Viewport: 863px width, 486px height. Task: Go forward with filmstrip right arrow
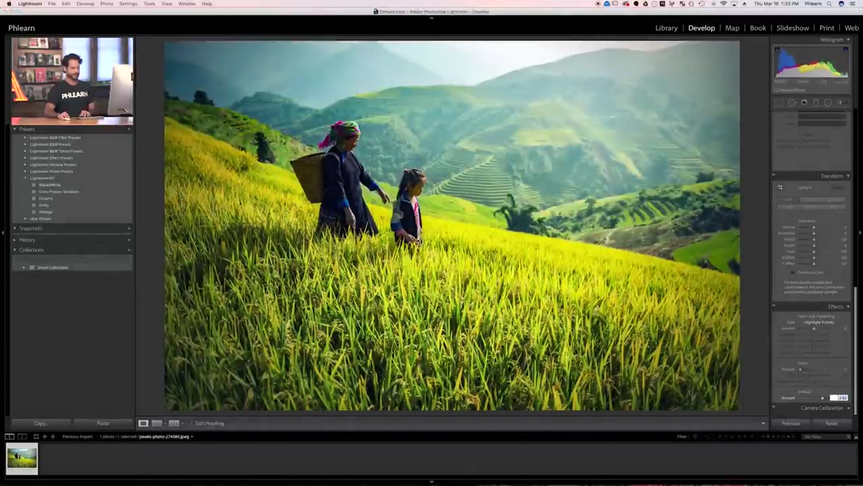click(52, 436)
